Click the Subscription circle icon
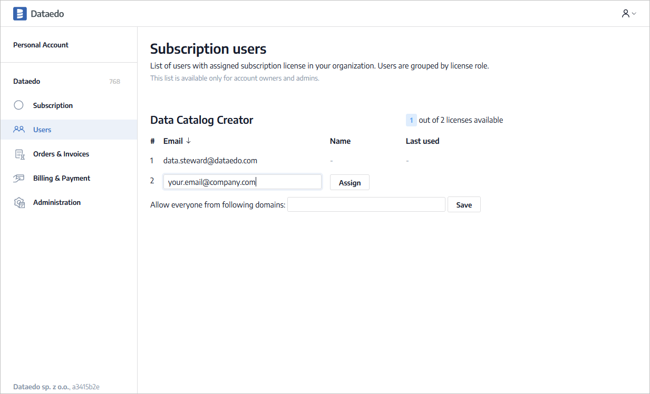This screenshot has height=394, width=650. coord(19,105)
